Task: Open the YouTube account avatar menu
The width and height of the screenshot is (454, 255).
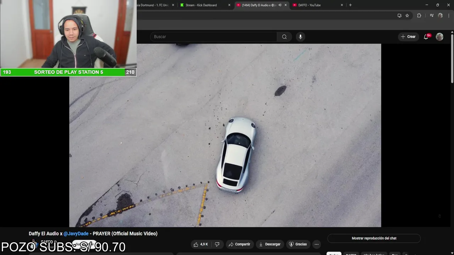Action: (439, 37)
